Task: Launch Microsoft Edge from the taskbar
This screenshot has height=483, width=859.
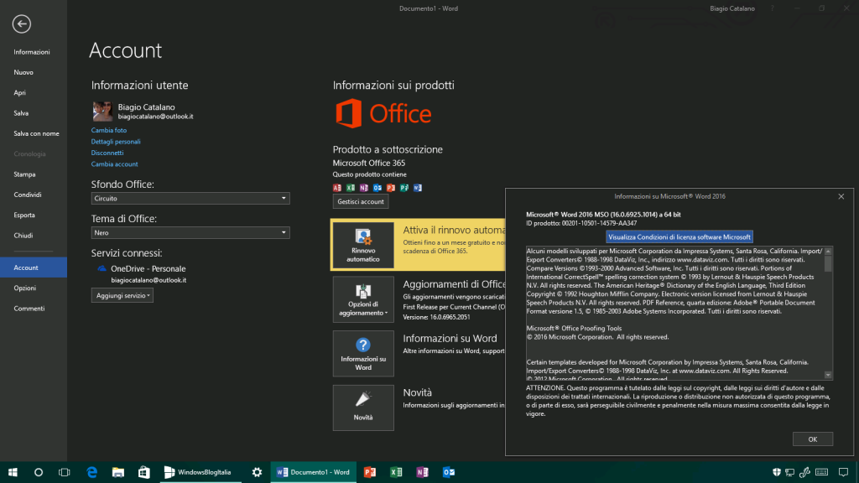Action: (x=91, y=472)
